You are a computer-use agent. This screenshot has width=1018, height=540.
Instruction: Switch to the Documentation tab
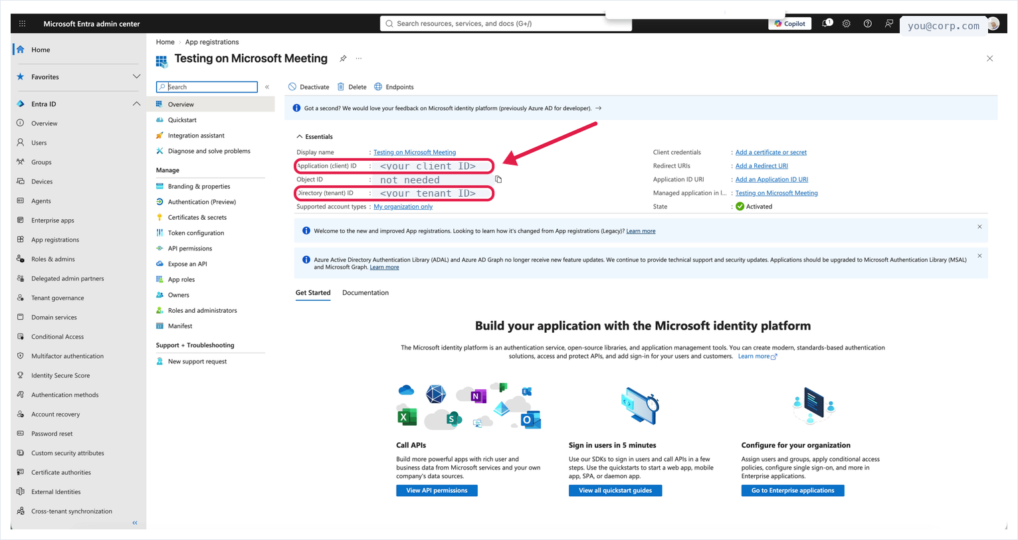[365, 293]
